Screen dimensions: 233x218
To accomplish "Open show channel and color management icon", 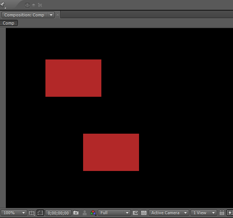I will [93, 213].
